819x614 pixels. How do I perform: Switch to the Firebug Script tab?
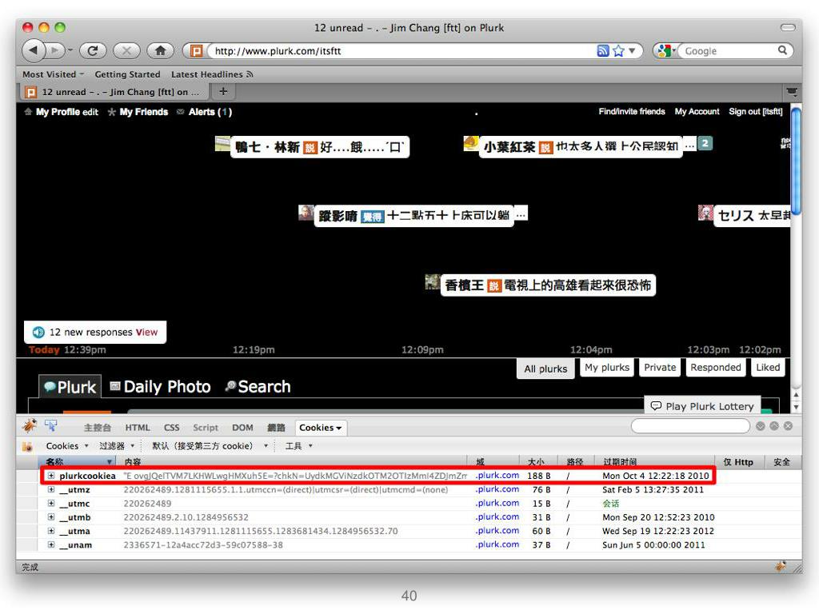[206, 428]
